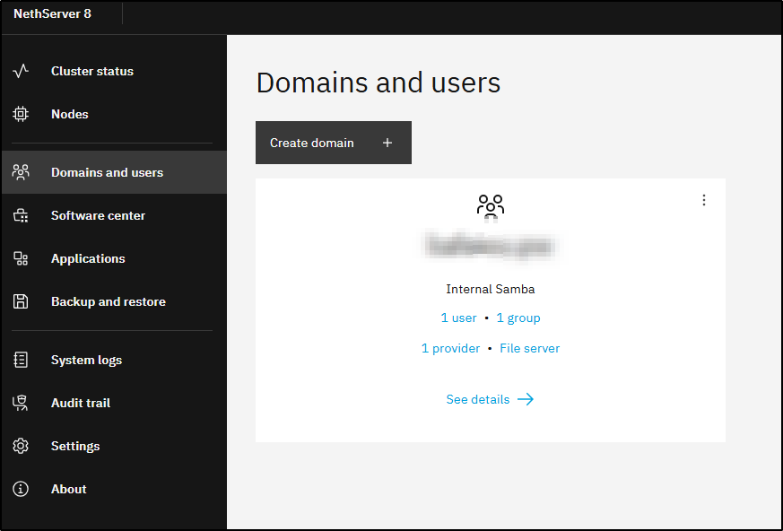Click the Software center icon
The image size is (783, 531).
21,215
